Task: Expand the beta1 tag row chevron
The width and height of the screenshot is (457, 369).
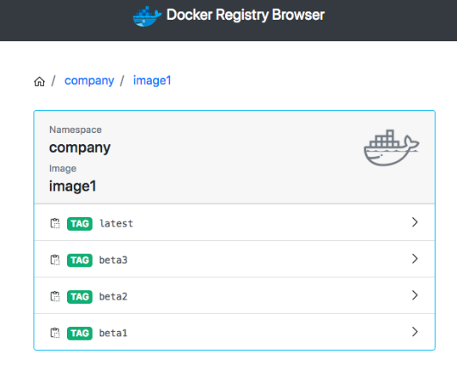Action: click(415, 332)
